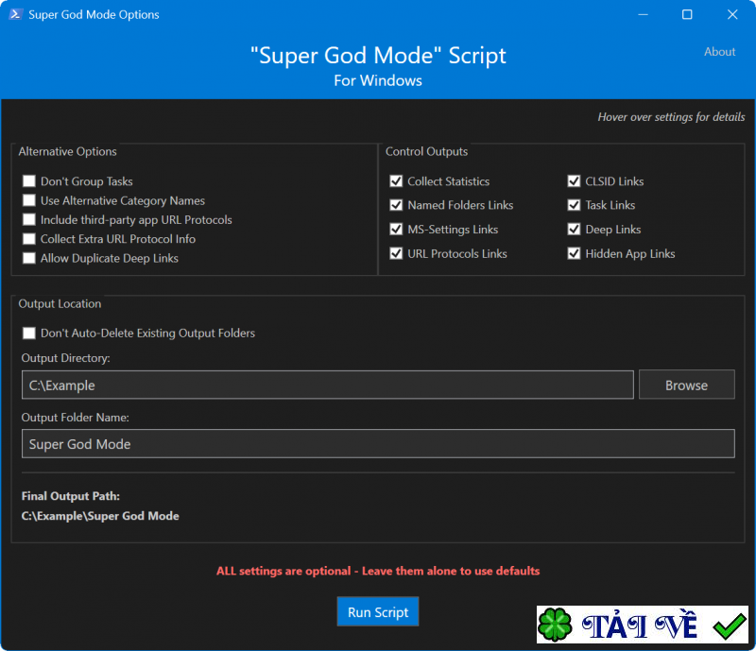The height and width of the screenshot is (651, 756).
Task: Enable Don't Group Tasks checkbox
Action: [29, 181]
